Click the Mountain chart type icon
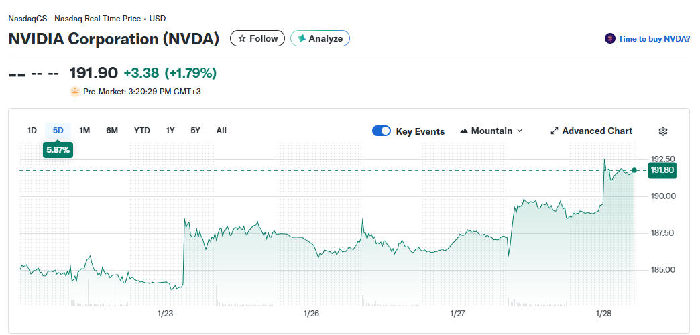The height and width of the screenshot is (335, 700). 463,131
